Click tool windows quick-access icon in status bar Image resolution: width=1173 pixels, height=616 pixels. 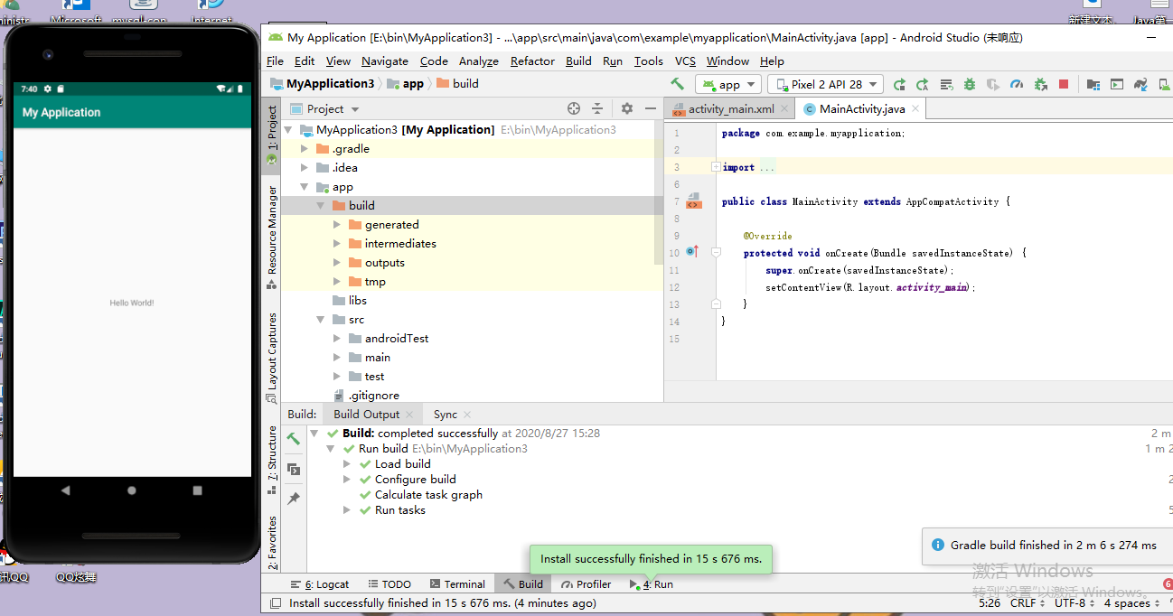pyautogui.click(x=275, y=602)
